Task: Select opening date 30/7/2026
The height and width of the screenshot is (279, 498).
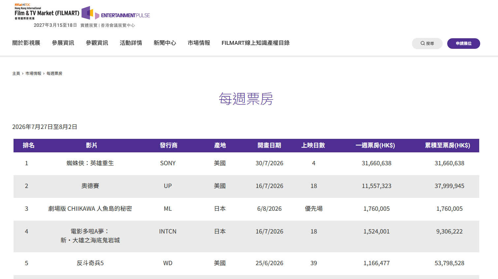Action: (x=269, y=163)
